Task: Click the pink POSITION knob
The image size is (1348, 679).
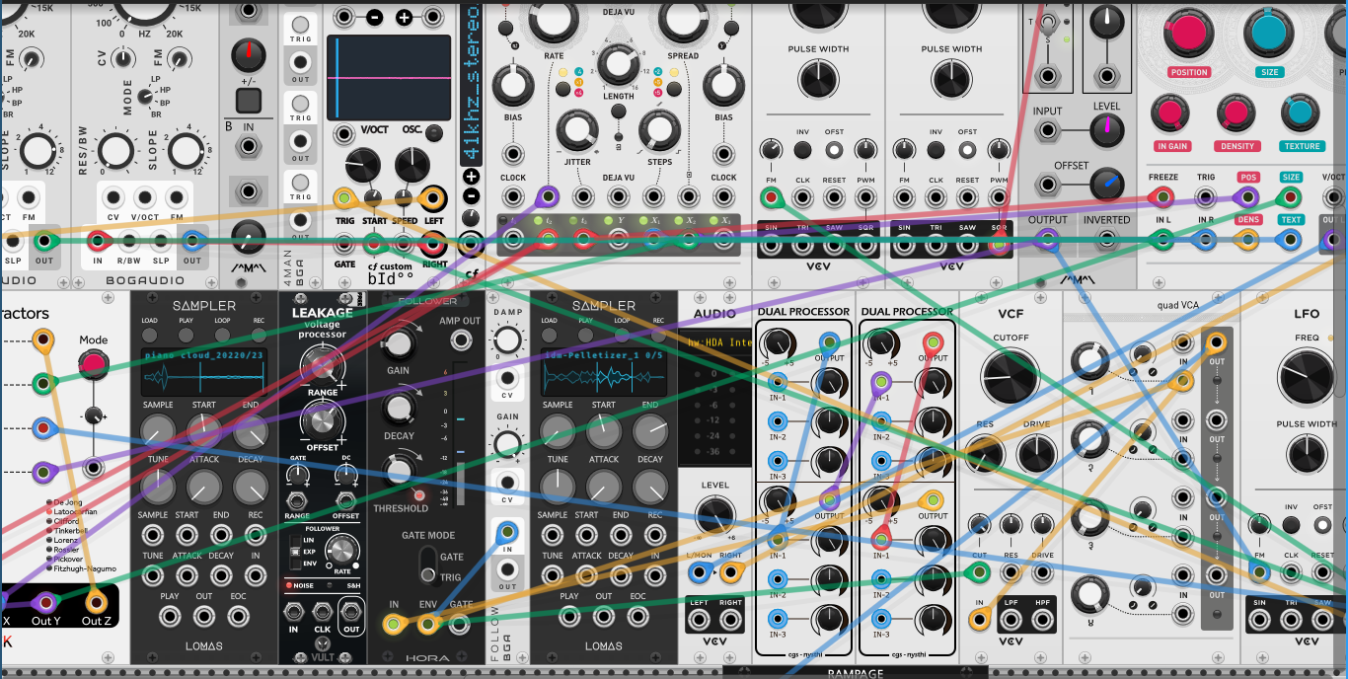Action: coord(1189,33)
